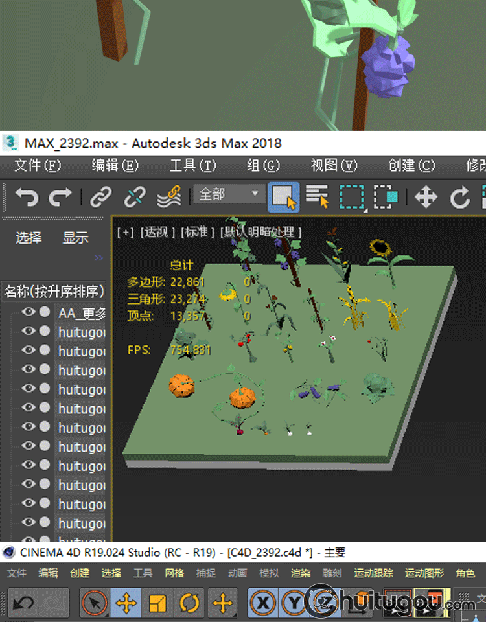
Task: Open Cinema 4D 选择 menu
Action: point(111,573)
